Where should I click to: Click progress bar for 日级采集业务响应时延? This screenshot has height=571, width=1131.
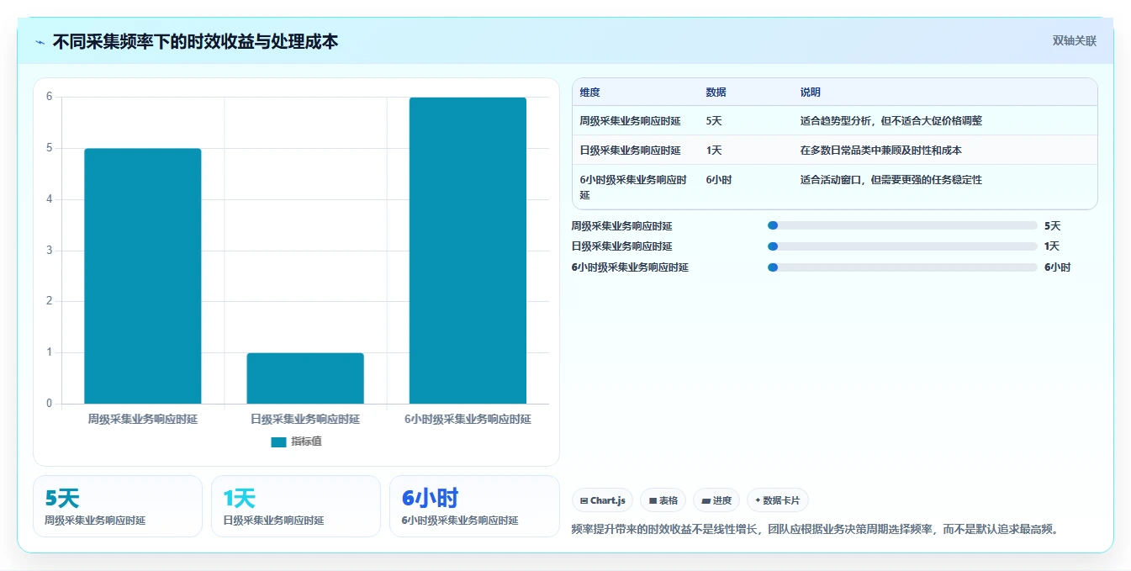tap(902, 246)
